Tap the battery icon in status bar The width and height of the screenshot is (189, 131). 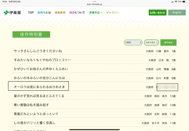pyautogui.click(x=184, y=1)
